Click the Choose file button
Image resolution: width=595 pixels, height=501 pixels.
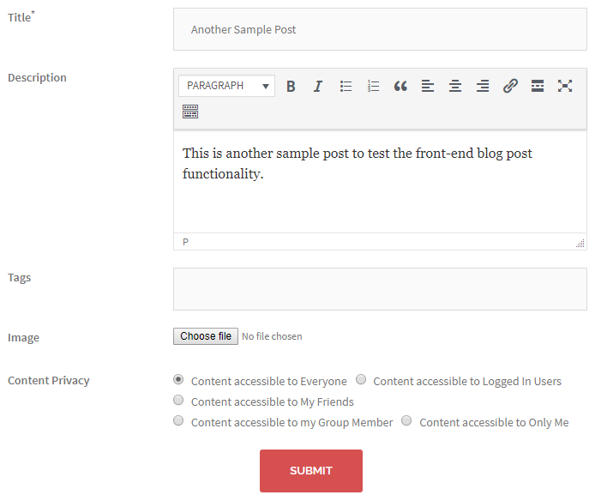(x=206, y=336)
